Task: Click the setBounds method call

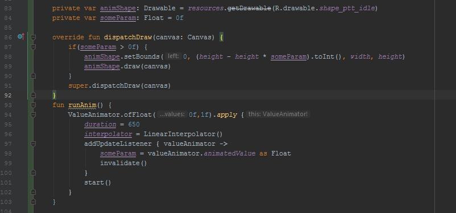Action: click(142, 56)
